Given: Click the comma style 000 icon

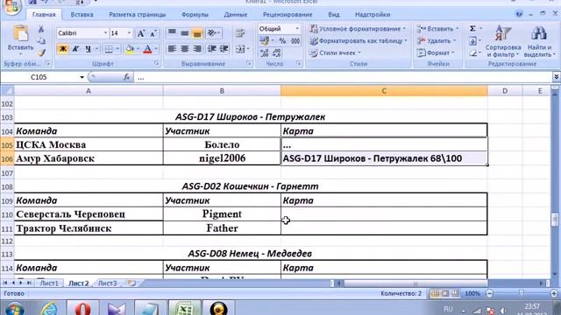Looking at the screenshot, I should point(295,41).
